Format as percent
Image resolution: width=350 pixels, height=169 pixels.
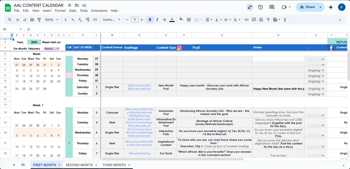(73, 20)
